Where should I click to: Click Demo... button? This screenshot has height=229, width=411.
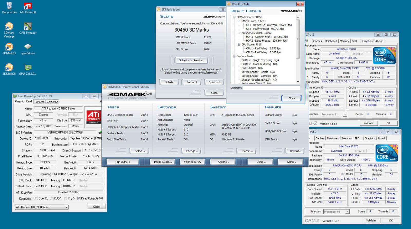261,162
